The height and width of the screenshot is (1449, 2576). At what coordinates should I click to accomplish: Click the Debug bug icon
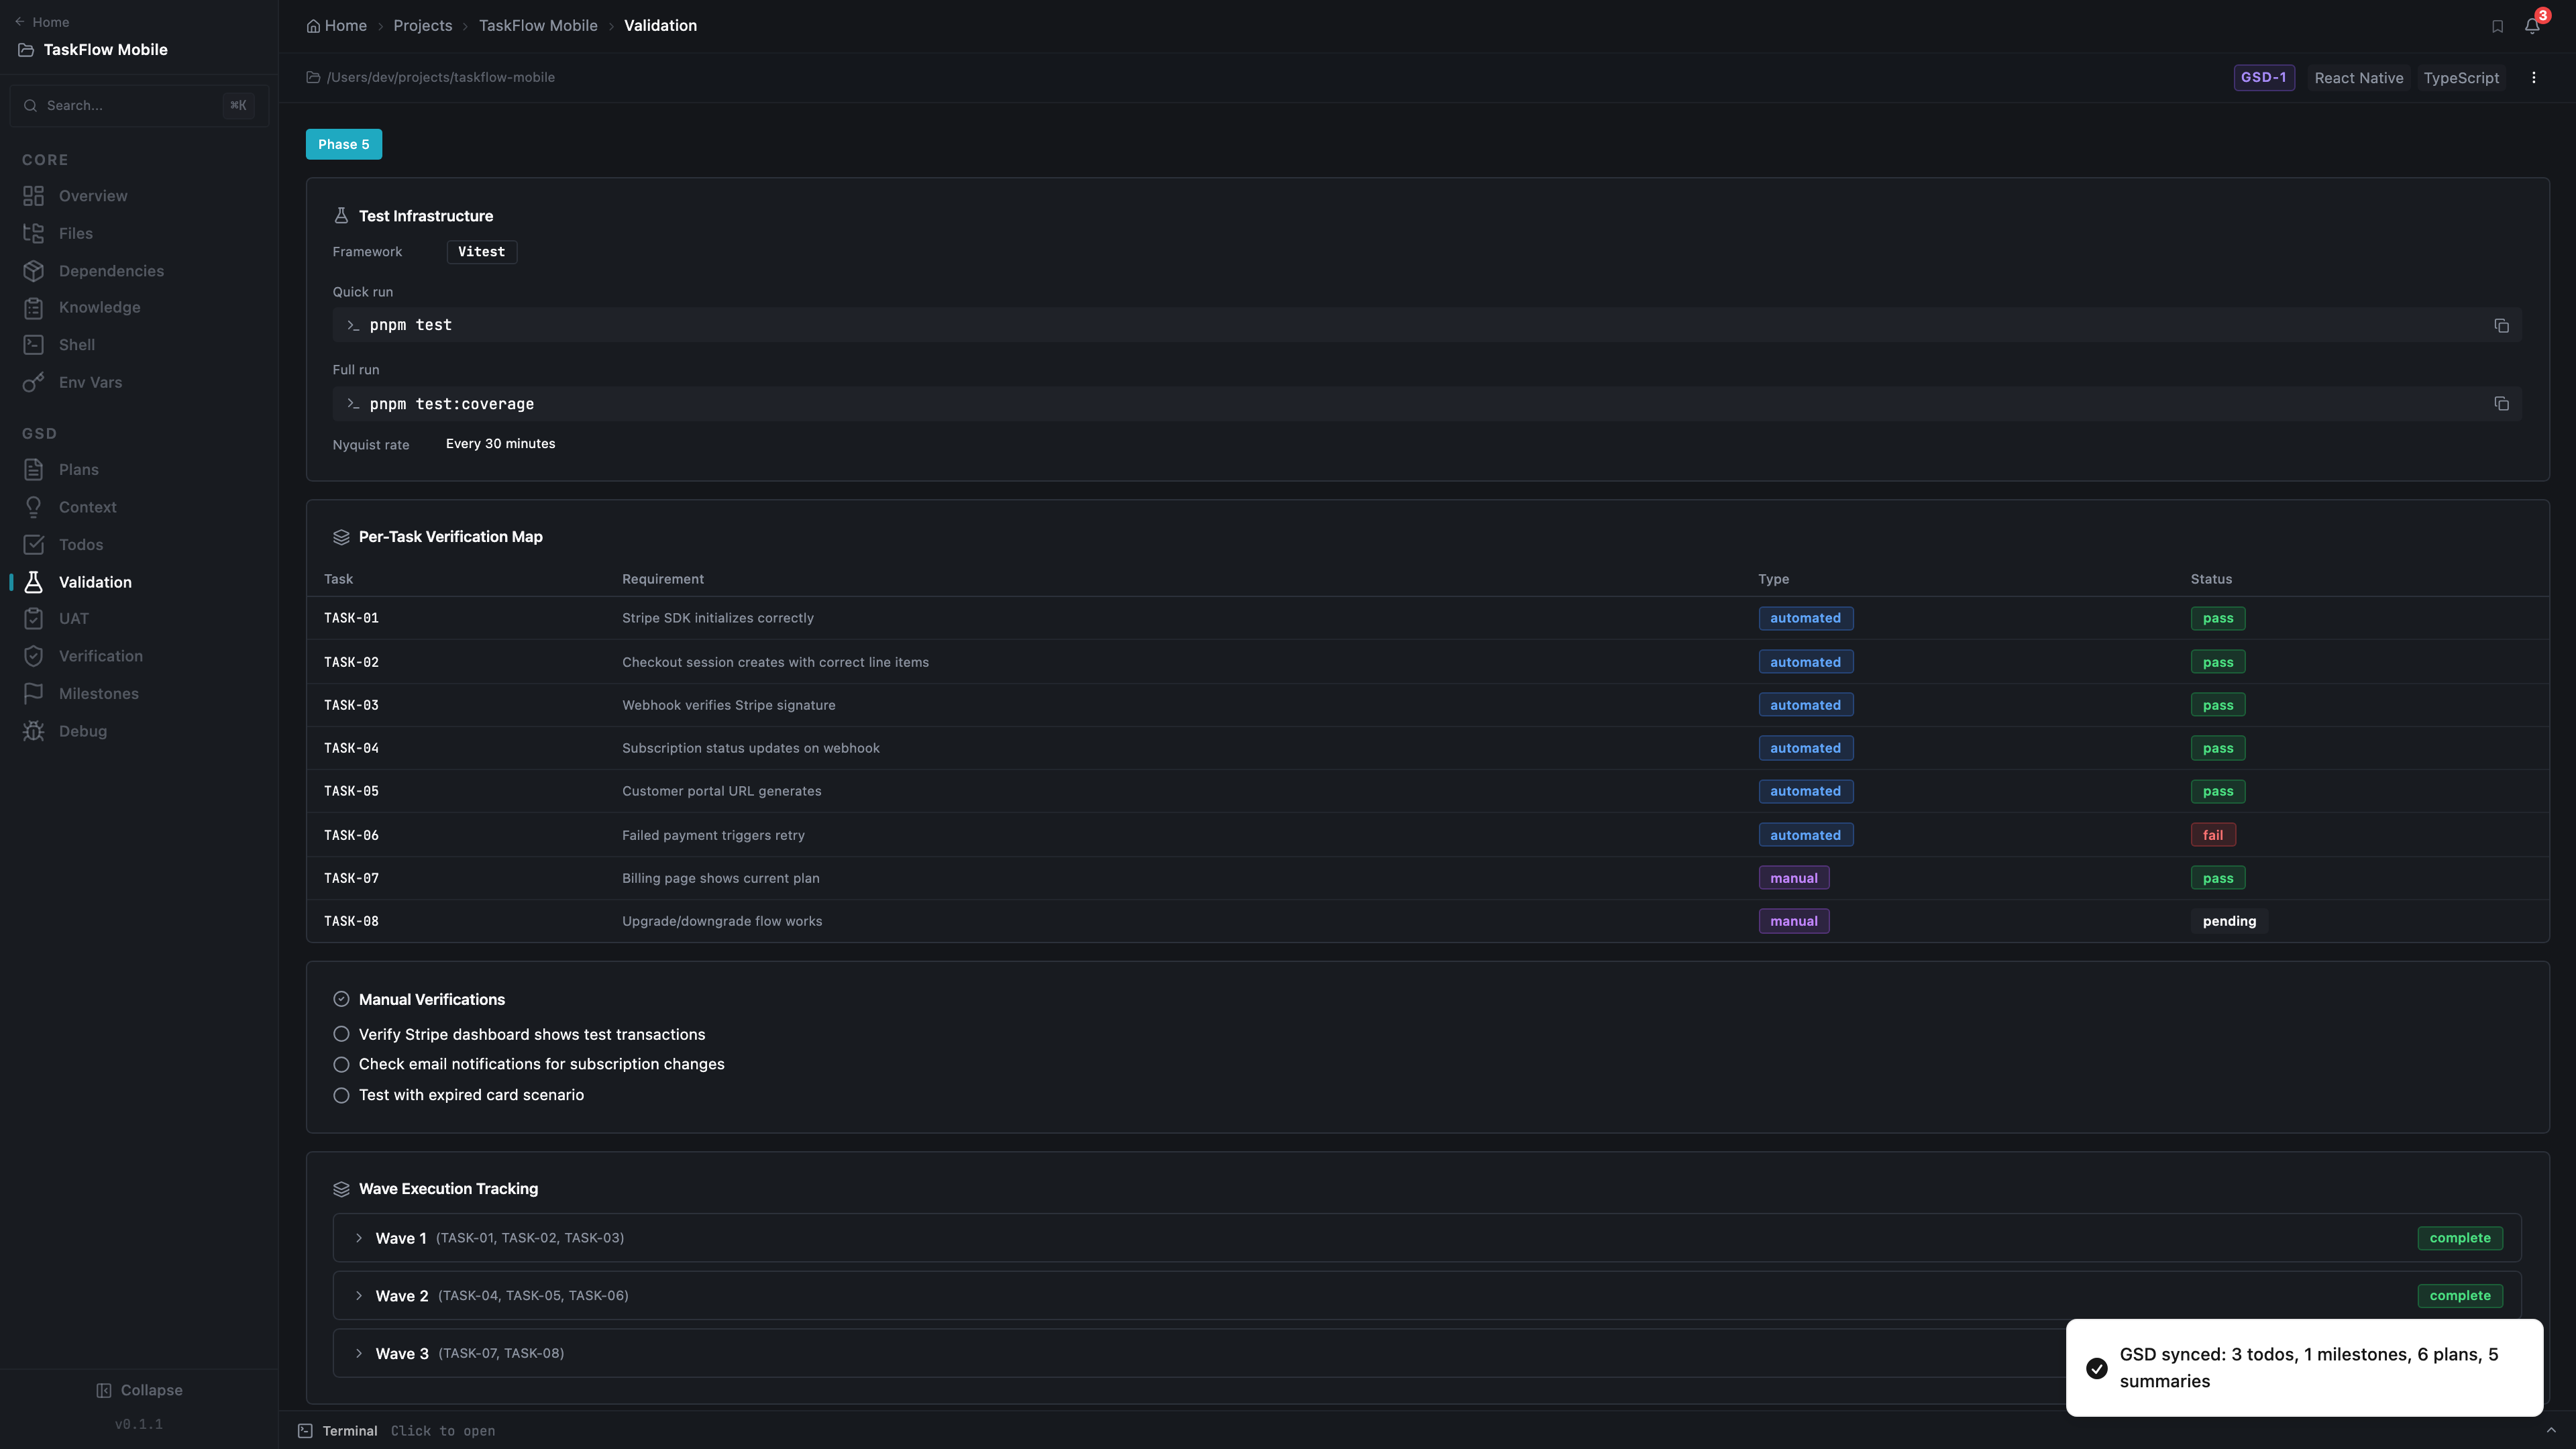[33, 731]
